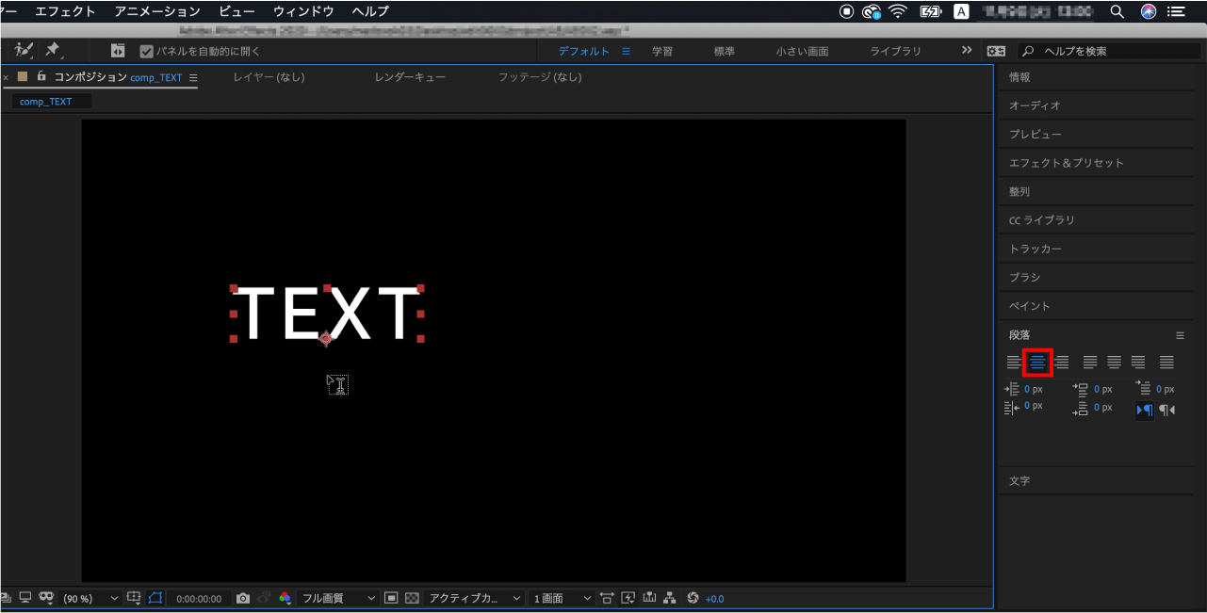
Task: Switch to the 小さい画面 workspace
Action: click(x=802, y=51)
